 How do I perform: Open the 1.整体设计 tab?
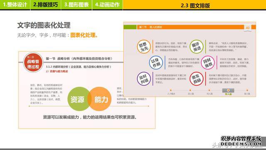click(15, 5)
